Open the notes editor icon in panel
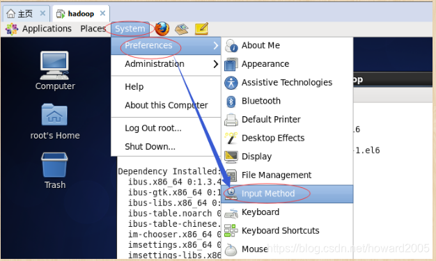Image resolution: width=436 pixels, height=261 pixels. coord(201,29)
